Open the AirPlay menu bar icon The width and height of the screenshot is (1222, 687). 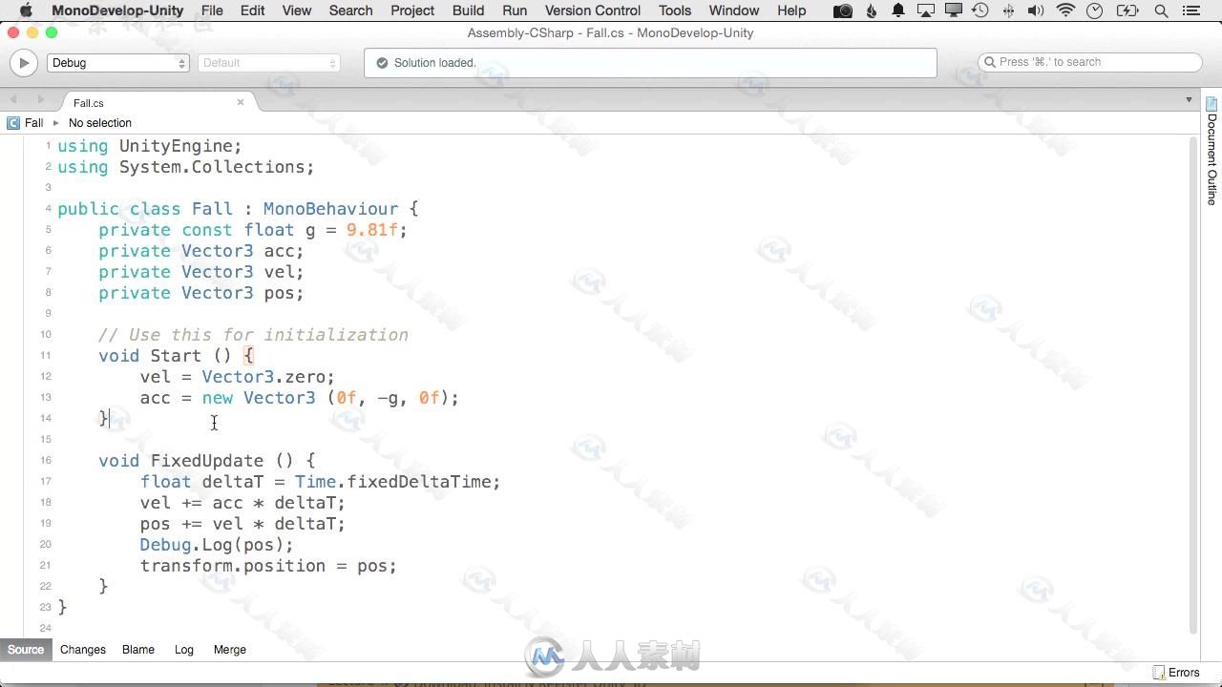coord(925,11)
